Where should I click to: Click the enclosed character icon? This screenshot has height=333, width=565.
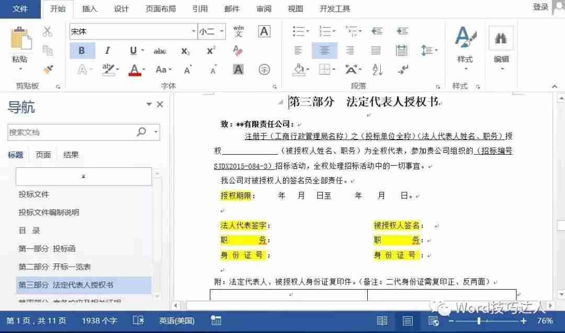coord(264,70)
